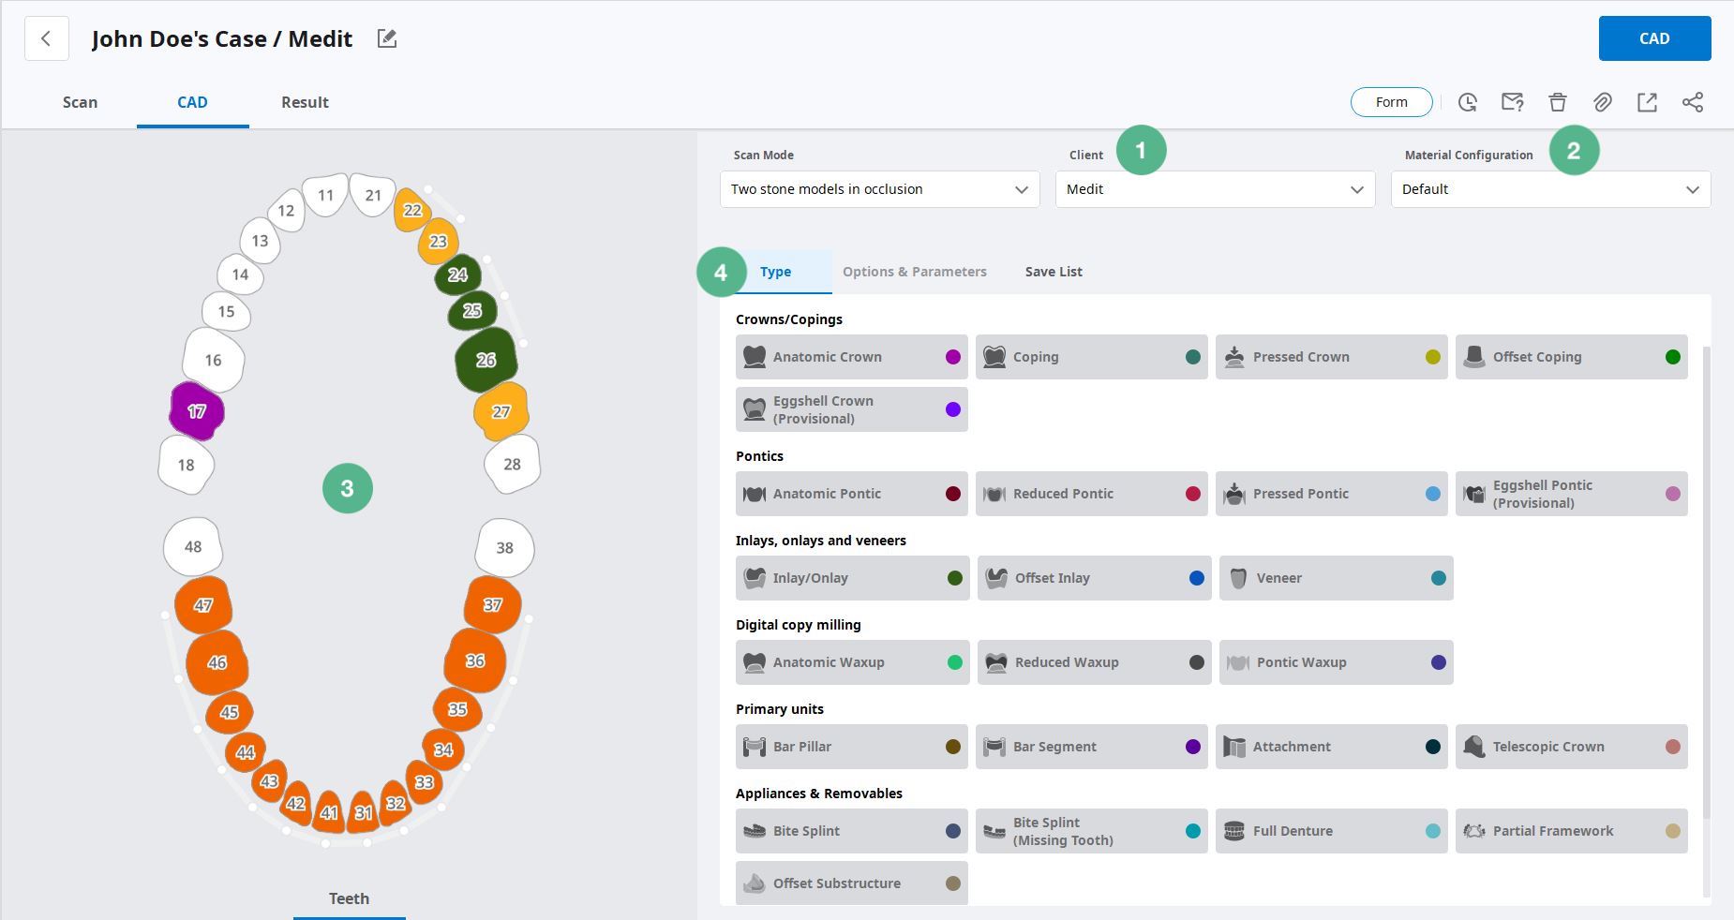Click the mail inquiry envelope icon

pos(1512,102)
